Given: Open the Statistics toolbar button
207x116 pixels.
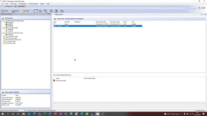Looking at the screenshot, I should click(x=15, y=11).
